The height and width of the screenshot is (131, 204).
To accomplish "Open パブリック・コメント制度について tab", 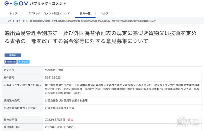I will [x=48, y=14].
